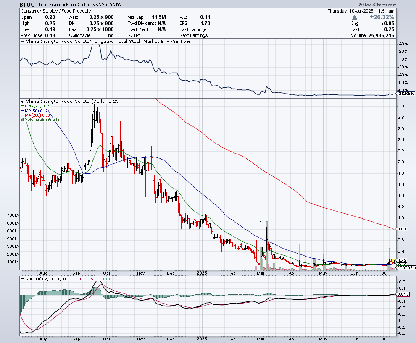
Task: Click the Consumer Staples / Food Products text
Action: (x=56, y=11)
